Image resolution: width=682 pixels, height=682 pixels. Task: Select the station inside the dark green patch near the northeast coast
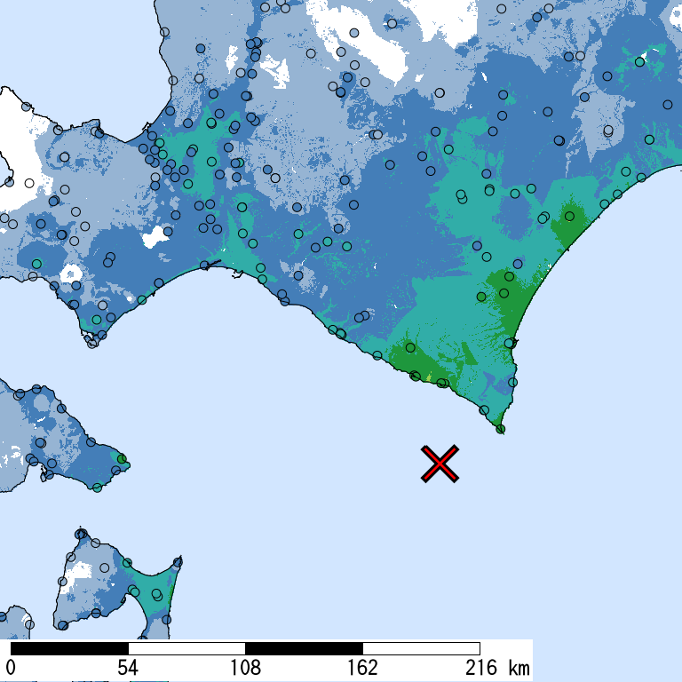(569, 216)
